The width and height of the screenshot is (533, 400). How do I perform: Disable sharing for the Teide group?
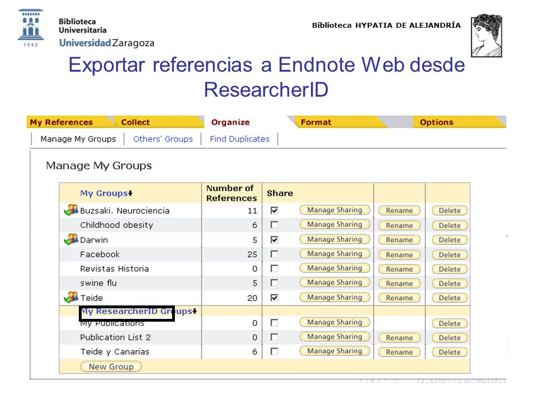pyautogui.click(x=274, y=298)
